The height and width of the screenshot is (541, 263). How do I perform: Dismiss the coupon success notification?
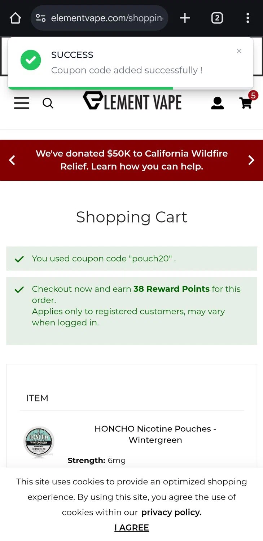click(x=239, y=51)
